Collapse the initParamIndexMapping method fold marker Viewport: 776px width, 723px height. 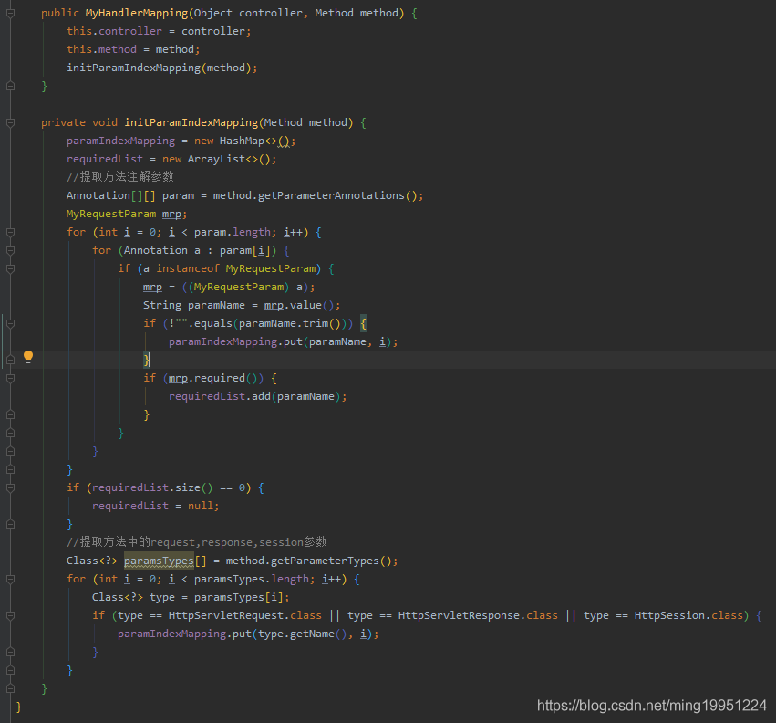[x=10, y=122]
